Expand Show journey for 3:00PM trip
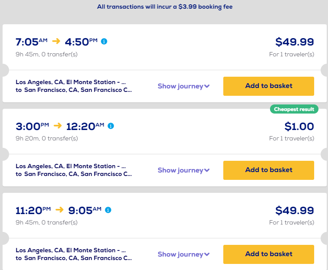328x270 pixels. tap(183, 170)
